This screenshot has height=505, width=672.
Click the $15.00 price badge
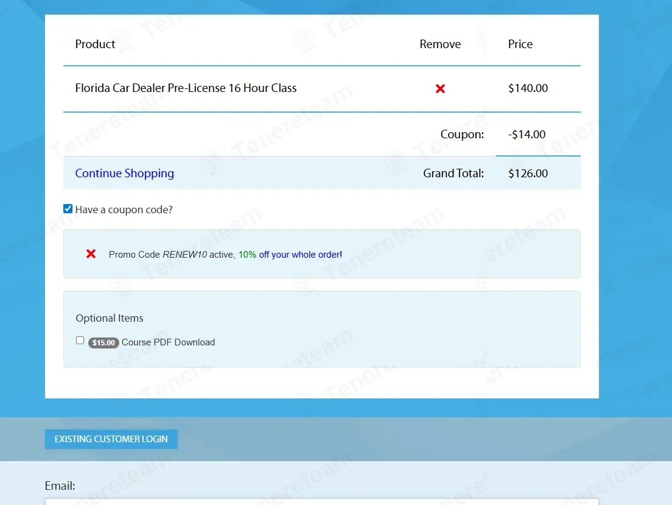point(103,342)
